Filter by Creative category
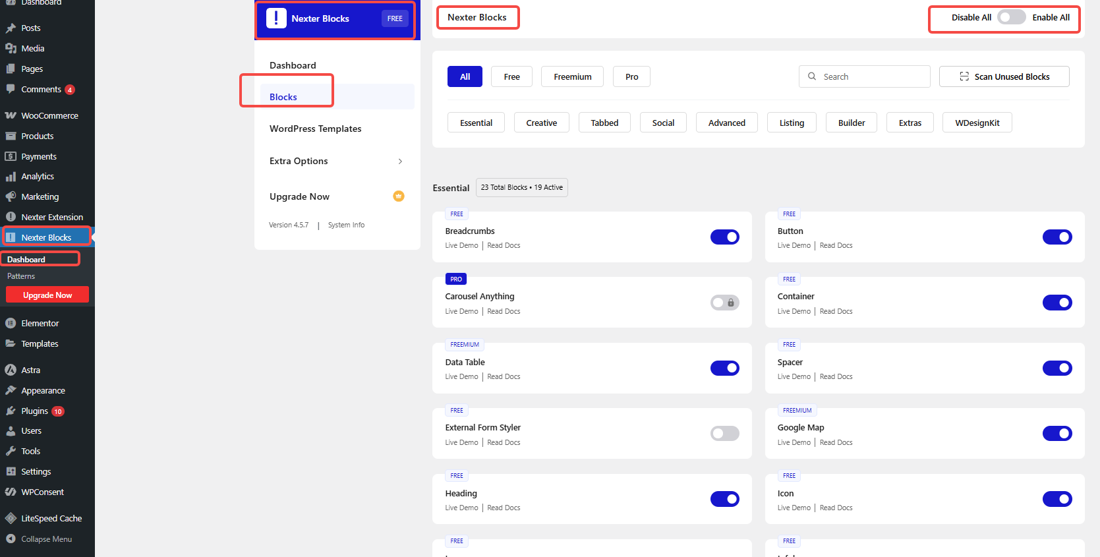This screenshot has height=557, width=1100. click(542, 123)
